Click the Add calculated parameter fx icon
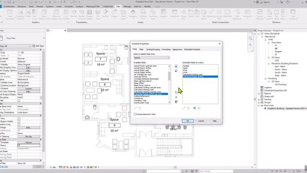The image size is (307, 173). pos(176,97)
